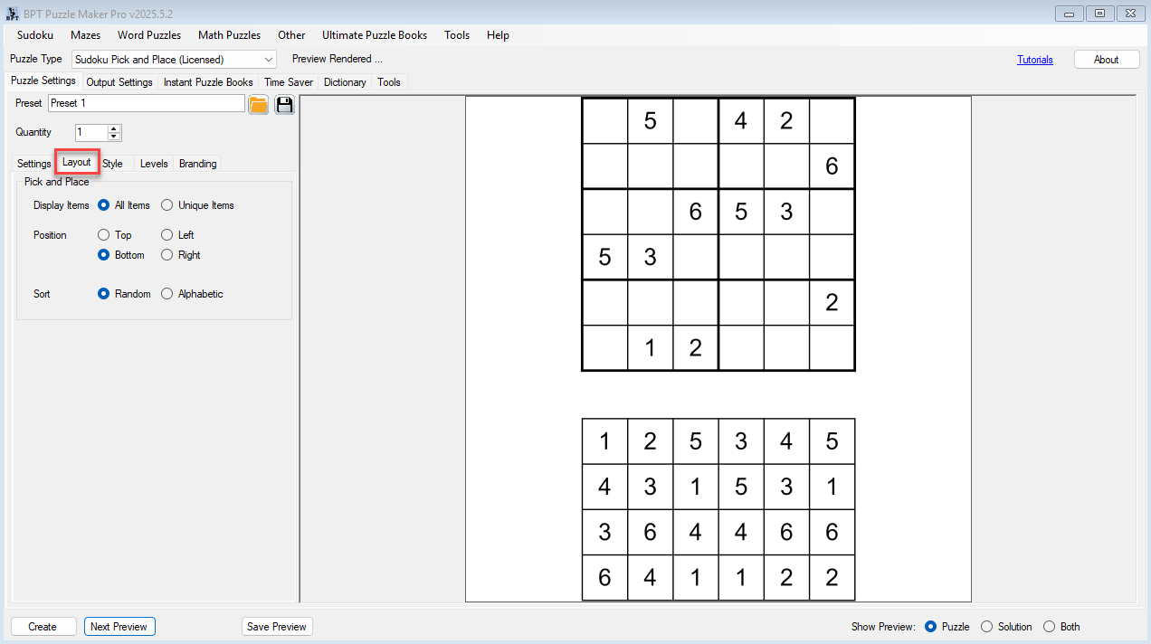Image resolution: width=1151 pixels, height=644 pixels.
Task: Open the Style tab
Action: 112,163
